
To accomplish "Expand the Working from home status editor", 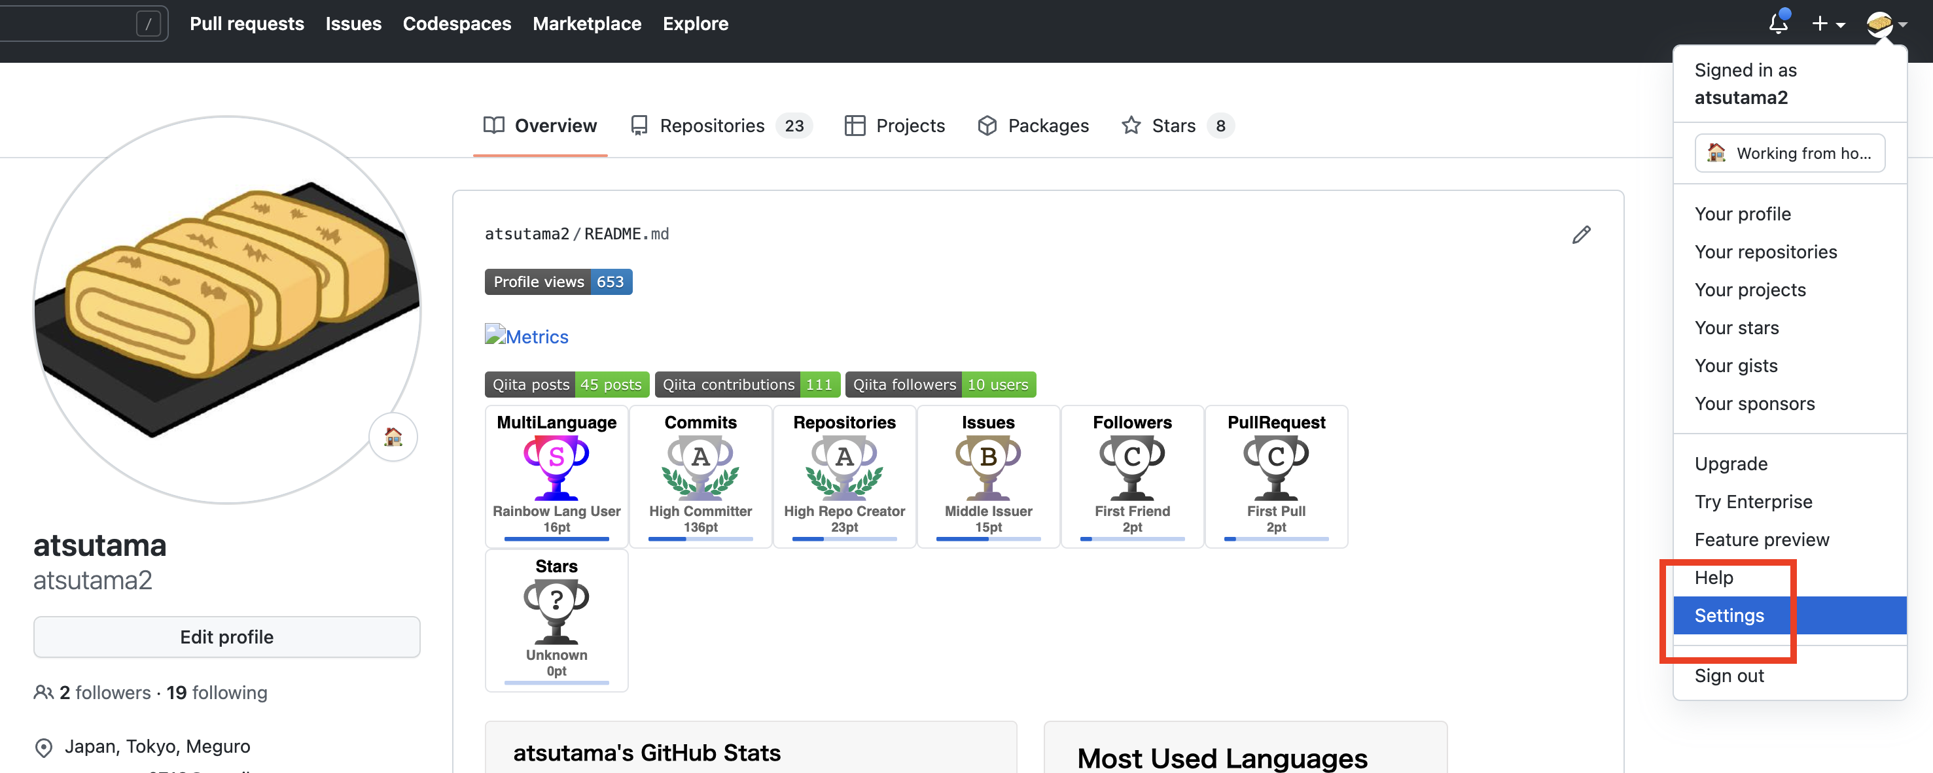I will pyautogui.click(x=1790, y=152).
